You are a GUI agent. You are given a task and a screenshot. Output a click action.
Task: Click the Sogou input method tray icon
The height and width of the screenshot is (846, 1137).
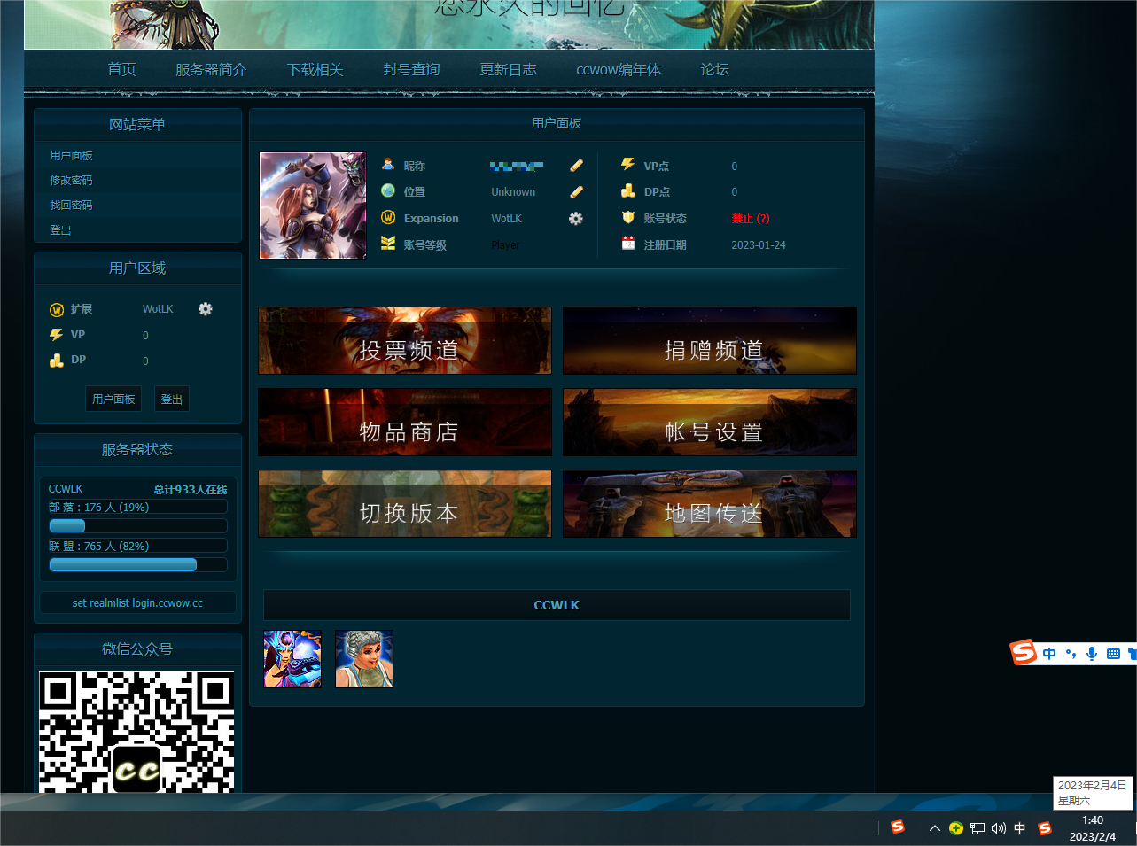[1045, 828]
